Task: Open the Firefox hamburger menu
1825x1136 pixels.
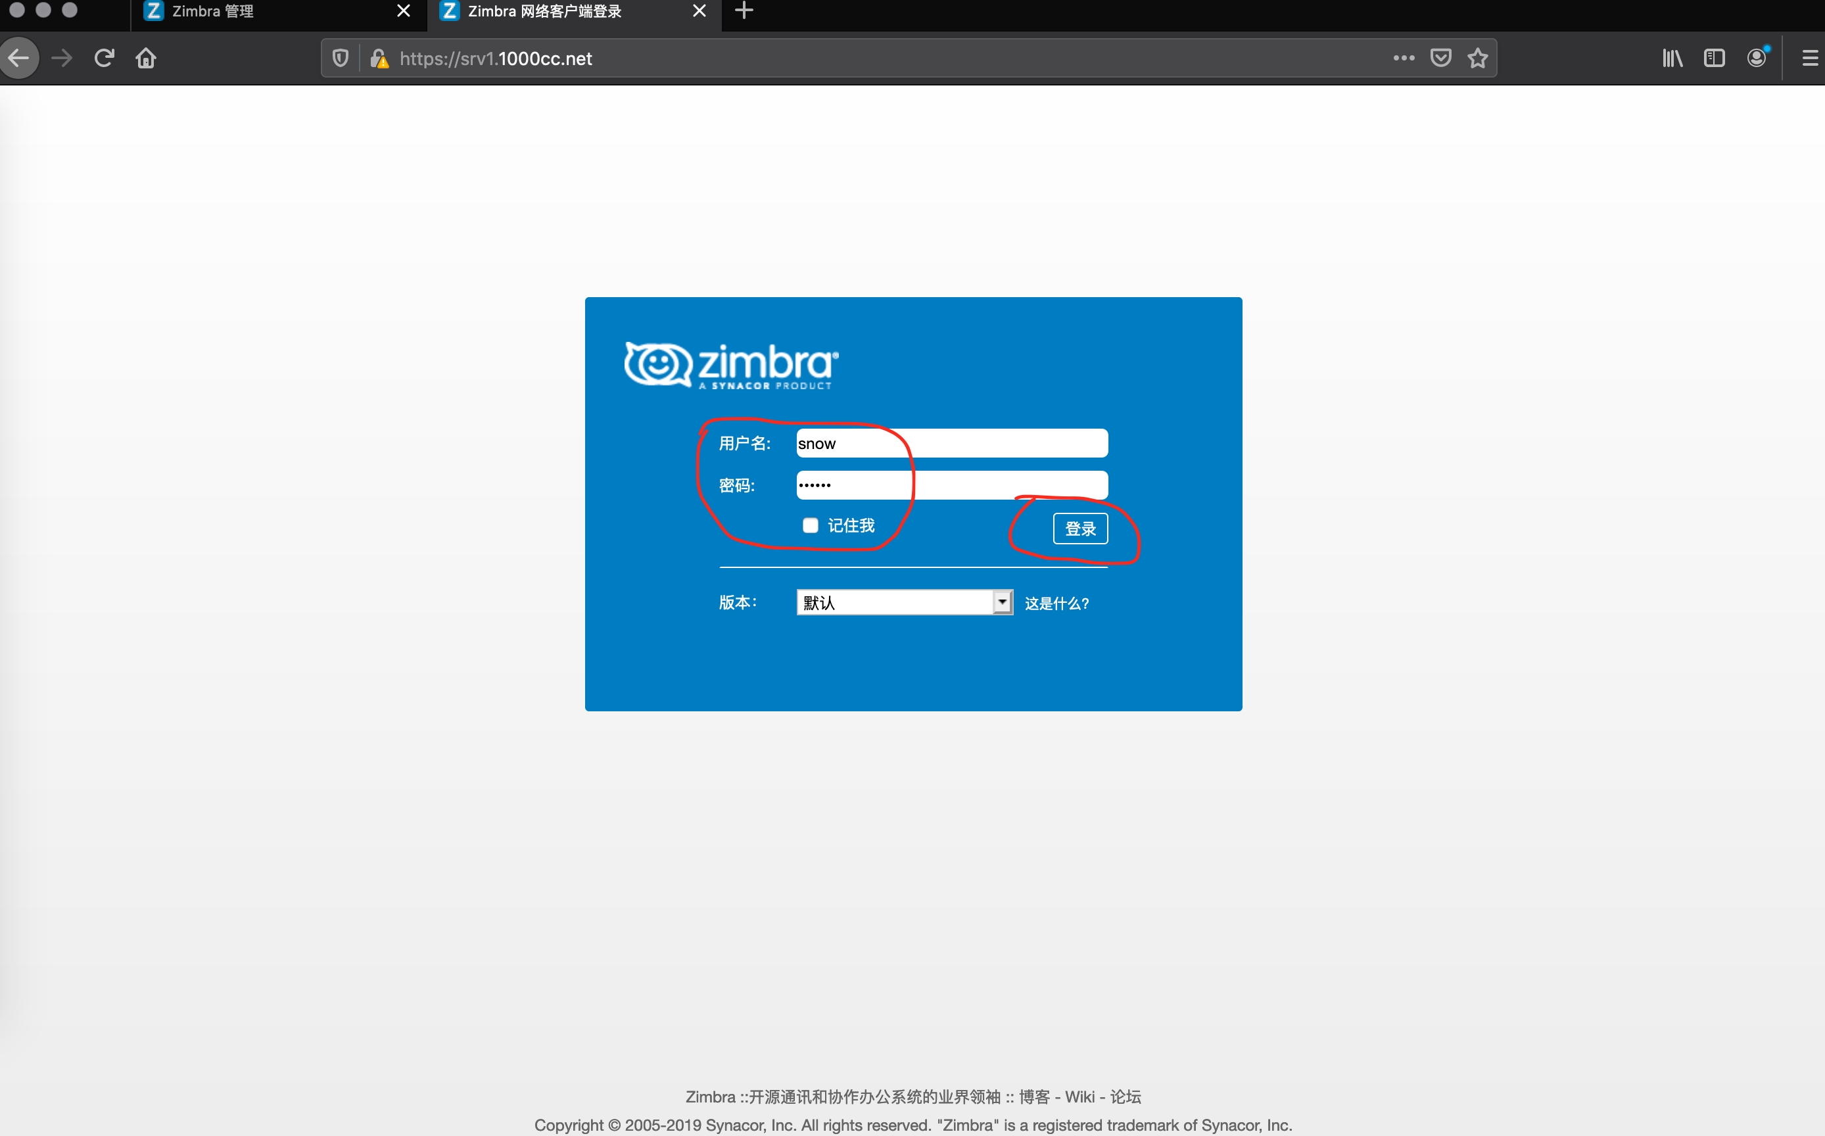Action: 1809,58
